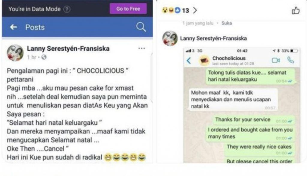Expand the reaction list via the chevron after 13

tap(195, 10)
